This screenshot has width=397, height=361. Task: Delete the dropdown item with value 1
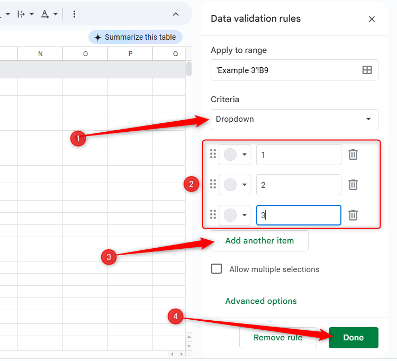(353, 155)
